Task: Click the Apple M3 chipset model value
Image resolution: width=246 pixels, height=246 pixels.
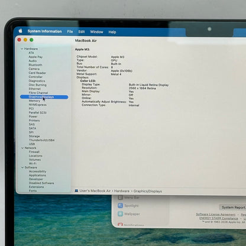Action: pyautogui.click(x=118, y=57)
